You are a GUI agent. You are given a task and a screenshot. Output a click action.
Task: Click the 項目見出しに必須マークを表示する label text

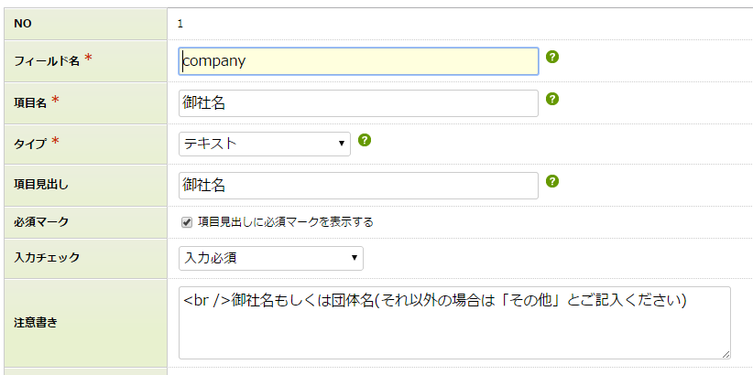coord(285,222)
